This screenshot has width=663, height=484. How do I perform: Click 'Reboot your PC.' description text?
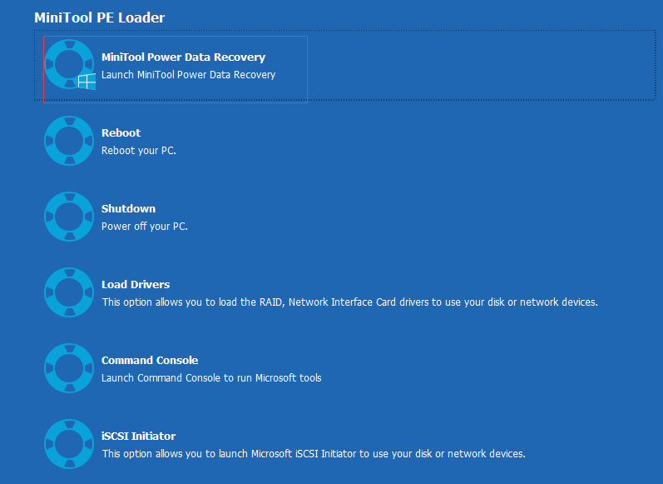[139, 151]
